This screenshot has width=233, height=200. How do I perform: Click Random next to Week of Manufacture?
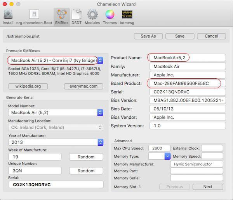click(x=86, y=157)
